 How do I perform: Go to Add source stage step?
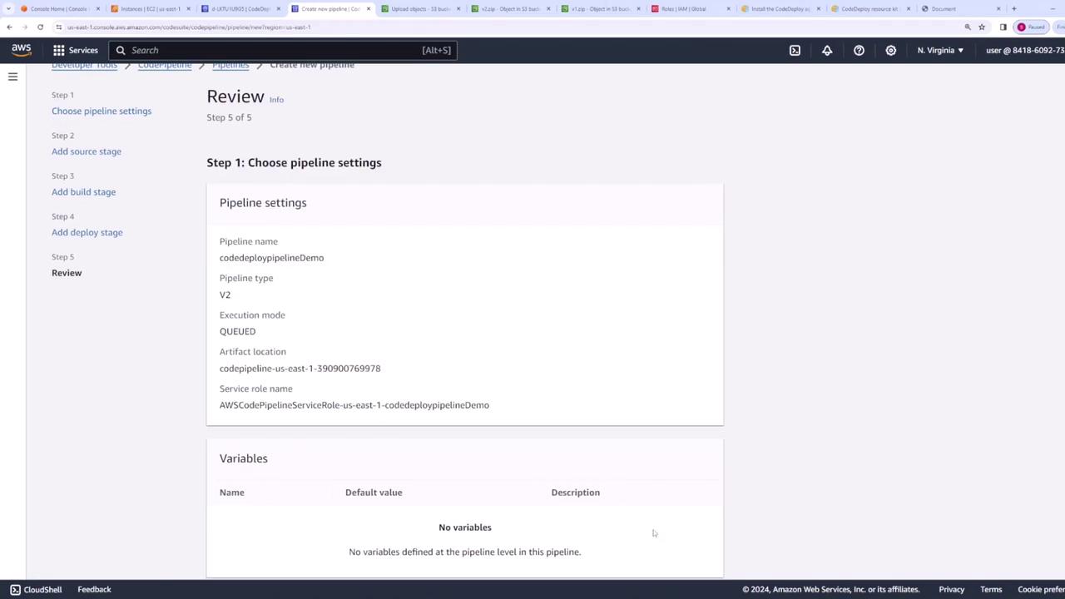87,151
